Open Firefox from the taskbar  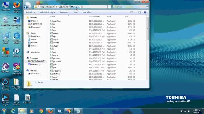coord(50,111)
